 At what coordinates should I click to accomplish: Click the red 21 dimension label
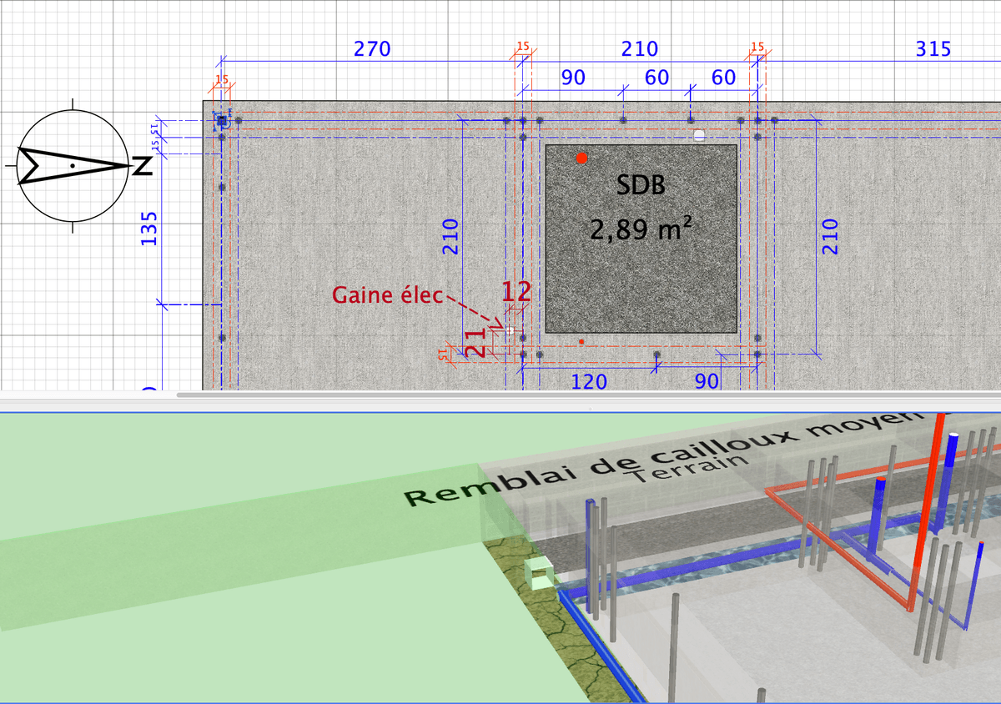tap(476, 341)
